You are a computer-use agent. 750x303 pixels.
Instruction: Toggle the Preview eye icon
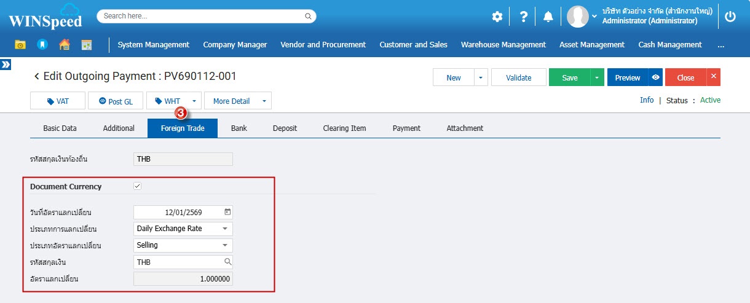[655, 77]
